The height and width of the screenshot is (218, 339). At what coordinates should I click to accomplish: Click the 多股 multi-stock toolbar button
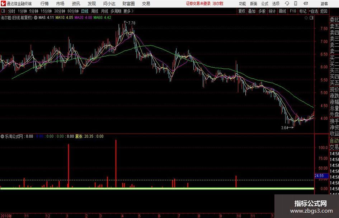[262, 11]
